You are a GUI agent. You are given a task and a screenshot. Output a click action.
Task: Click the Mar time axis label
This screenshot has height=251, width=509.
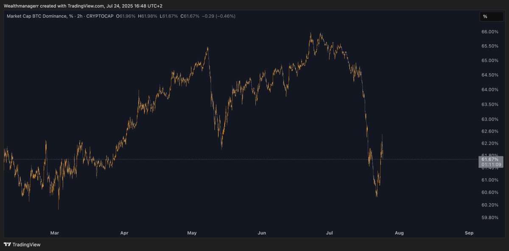tap(54, 233)
